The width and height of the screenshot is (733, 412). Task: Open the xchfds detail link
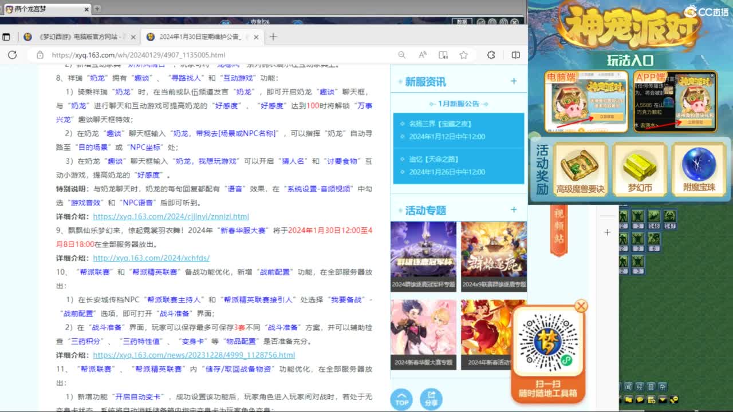coord(151,258)
